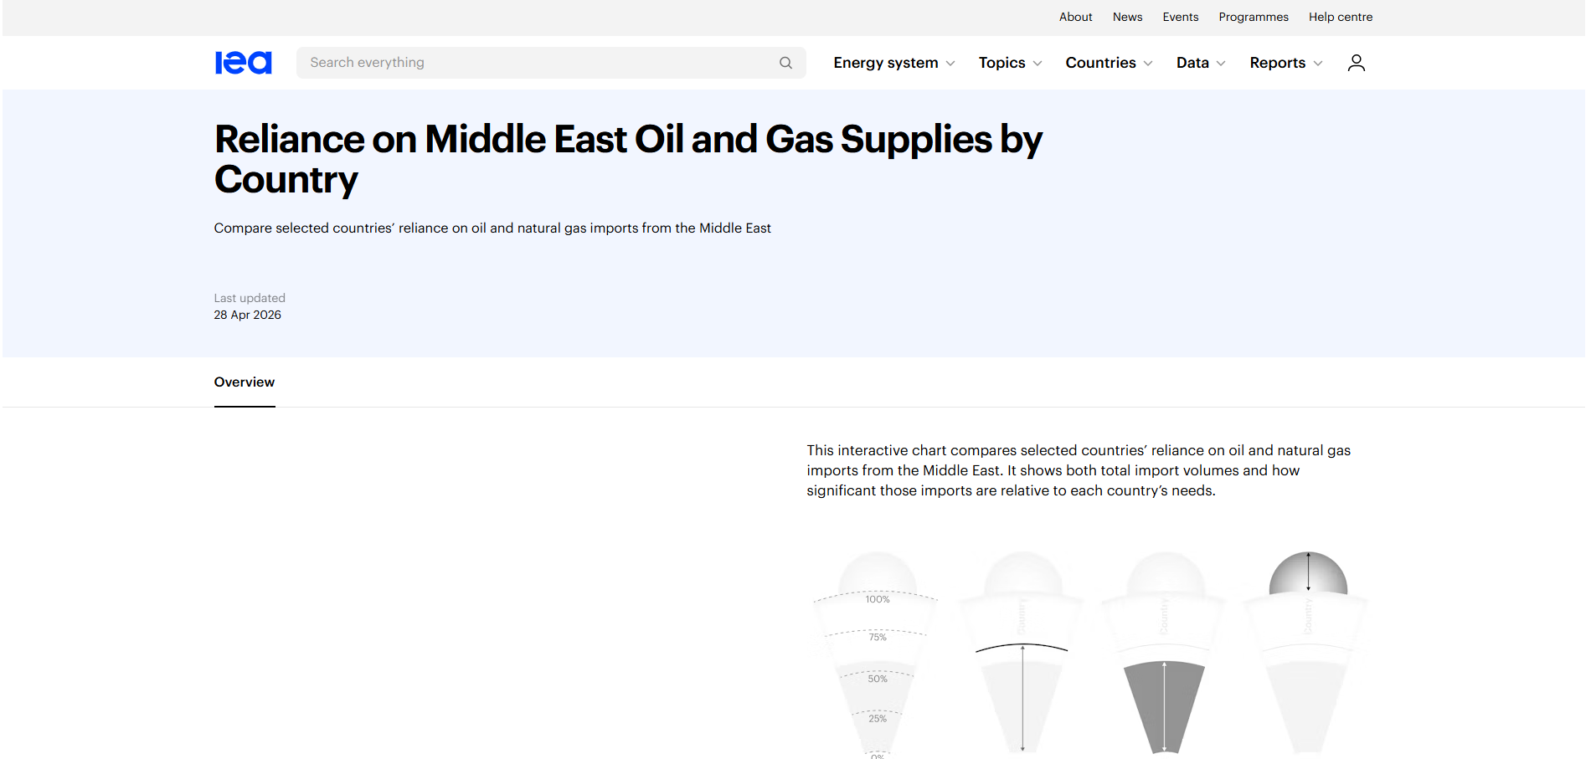The image size is (1591, 759).
Task: Open the user account icon
Action: [1356, 63]
